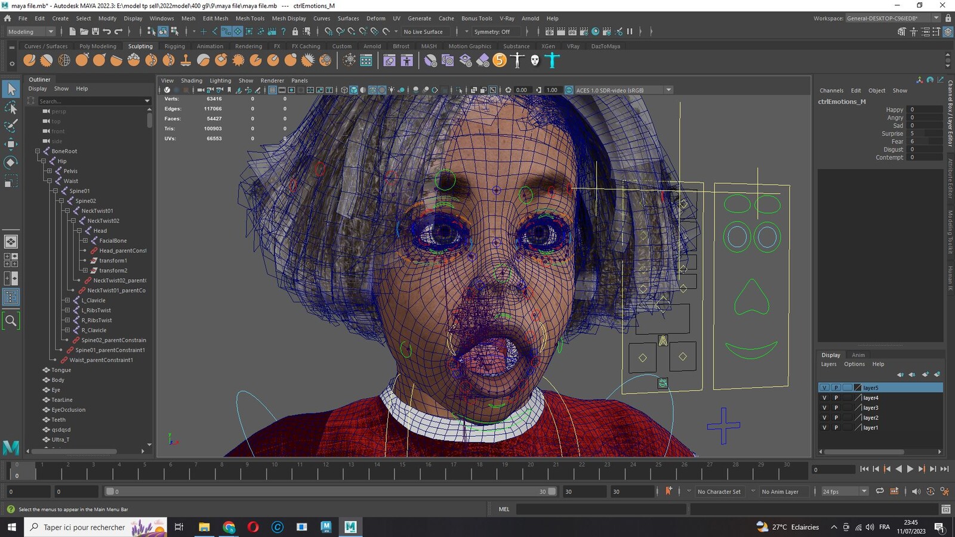Click the skull icon on the Sculpting shelf

click(x=535, y=60)
